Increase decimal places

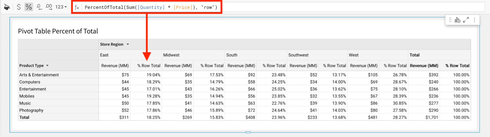click(49, 7)
